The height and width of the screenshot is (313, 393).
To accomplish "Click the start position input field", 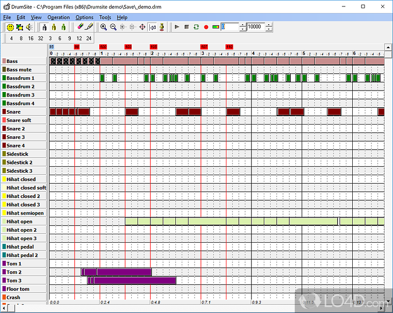I will (231, 27).
